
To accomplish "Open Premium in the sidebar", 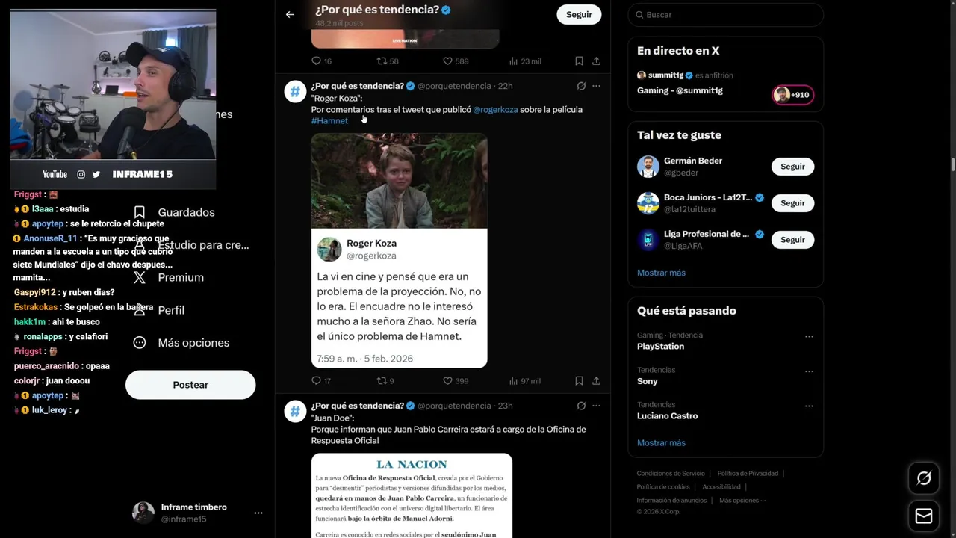I will pyautogui.click(x=168, y=277).
